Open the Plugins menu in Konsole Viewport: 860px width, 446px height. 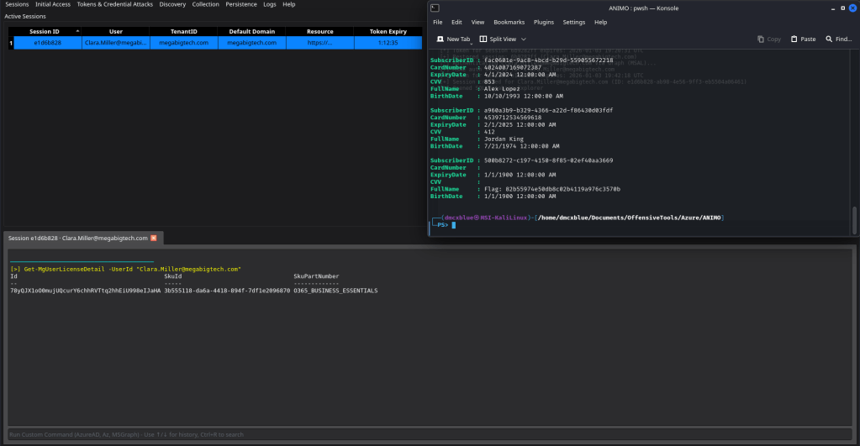pyautogui.click(x=544, y=22)
